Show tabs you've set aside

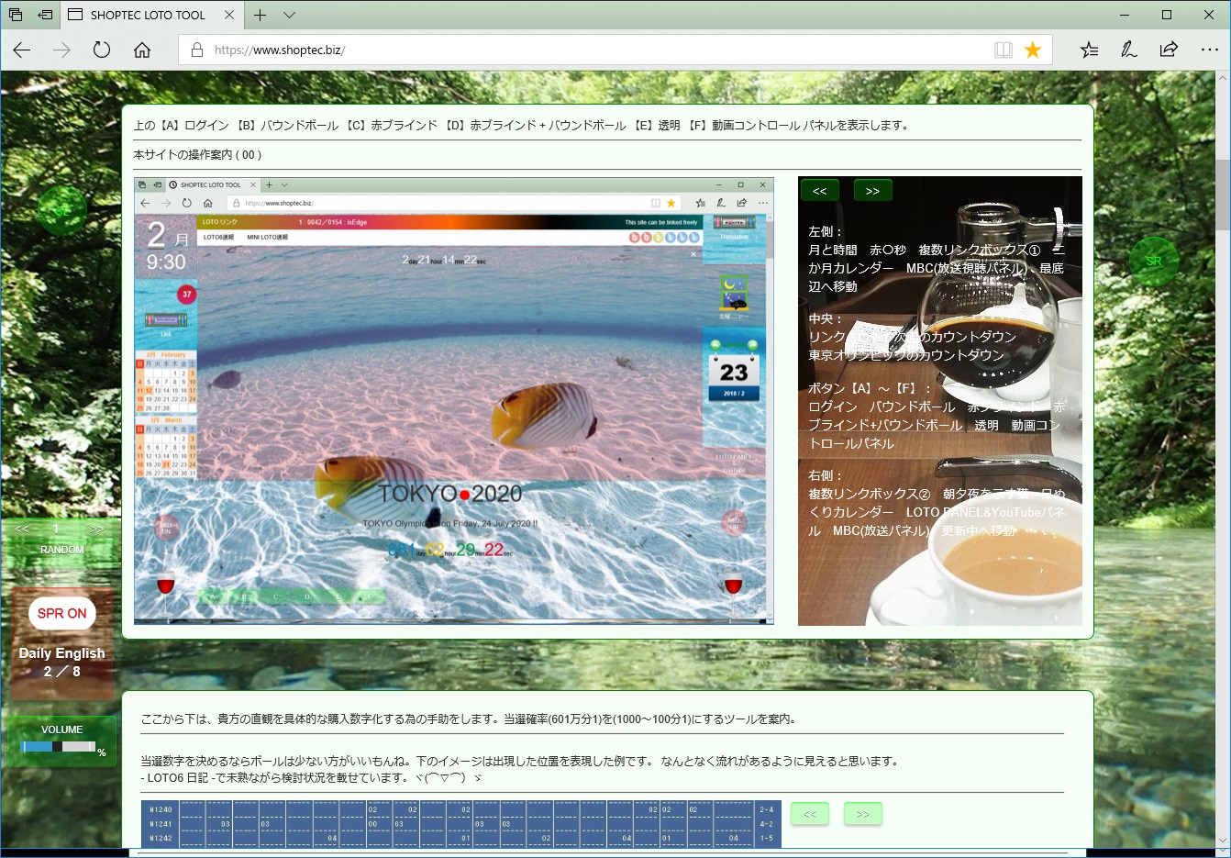pyautogui.click(x=16, y=15)
